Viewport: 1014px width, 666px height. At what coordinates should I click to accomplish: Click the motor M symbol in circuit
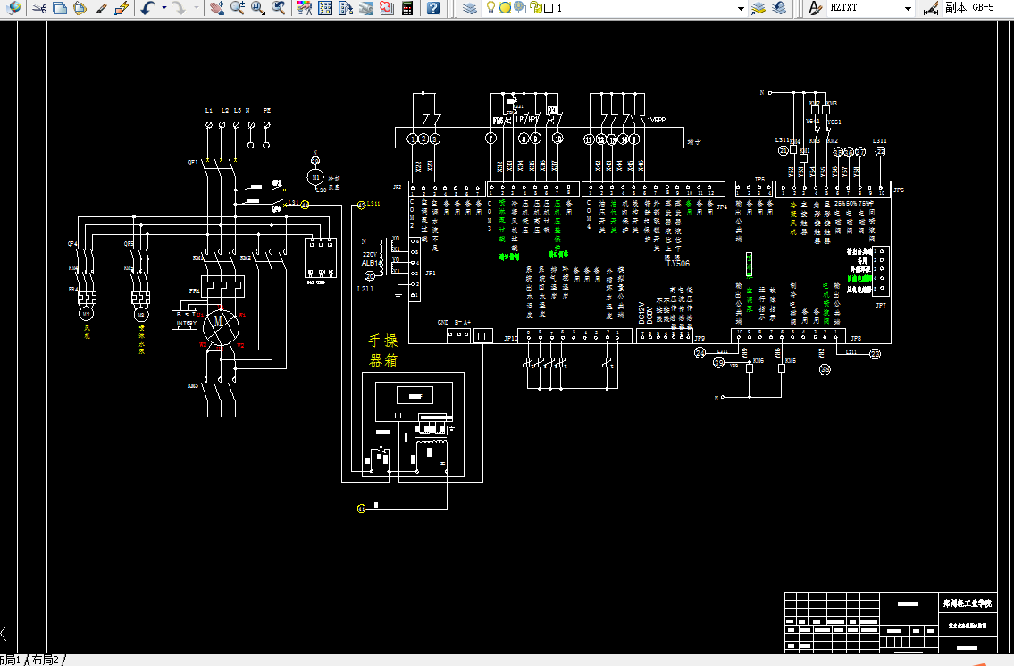tap(221, 327)
